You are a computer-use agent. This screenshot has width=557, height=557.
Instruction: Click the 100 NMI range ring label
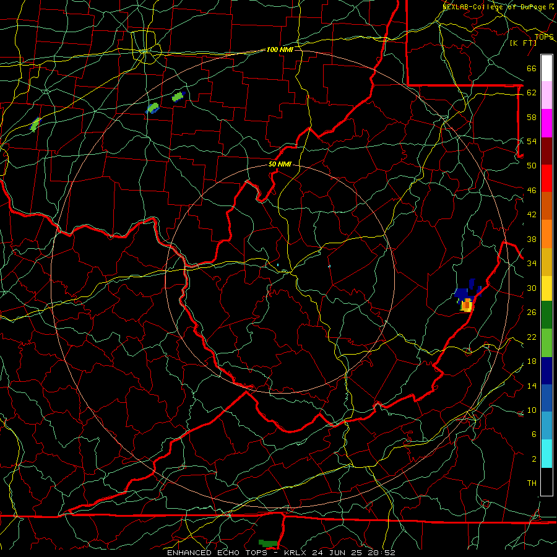[x=280, y=50]
